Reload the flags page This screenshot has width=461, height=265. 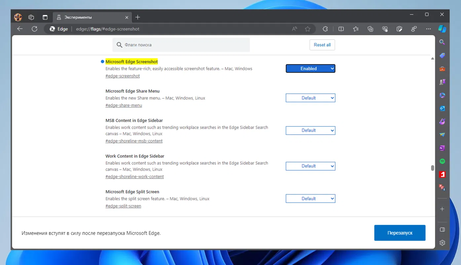coord(34,29)
